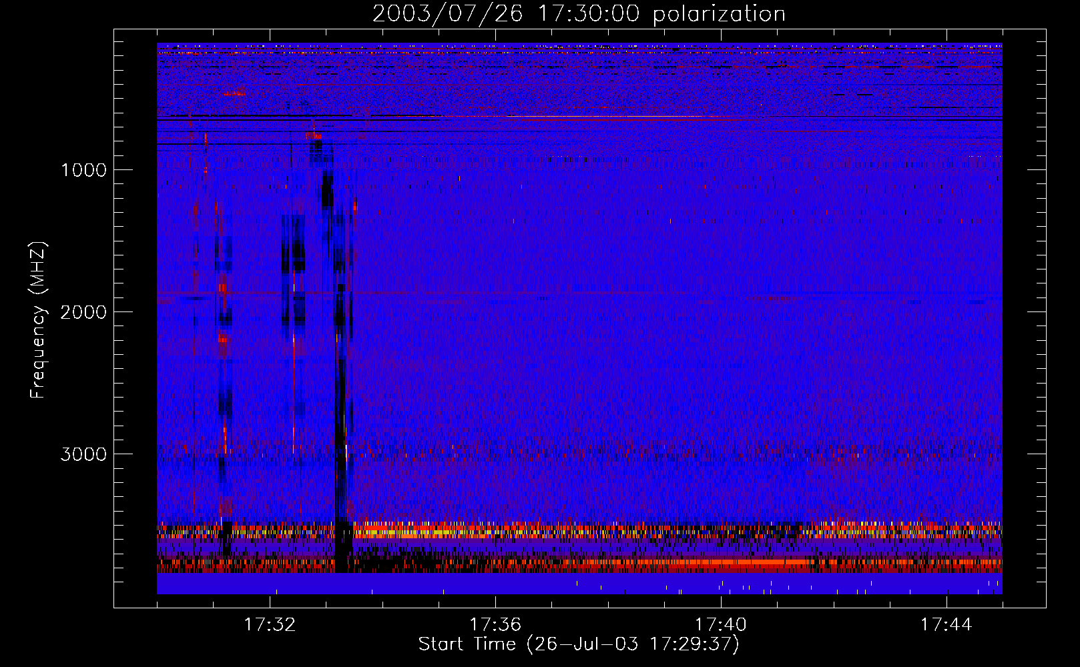Click the 17:44 time tick label
Image resolution: width=1080 pixels, height=667 pixels.
[x=947, y=625]
